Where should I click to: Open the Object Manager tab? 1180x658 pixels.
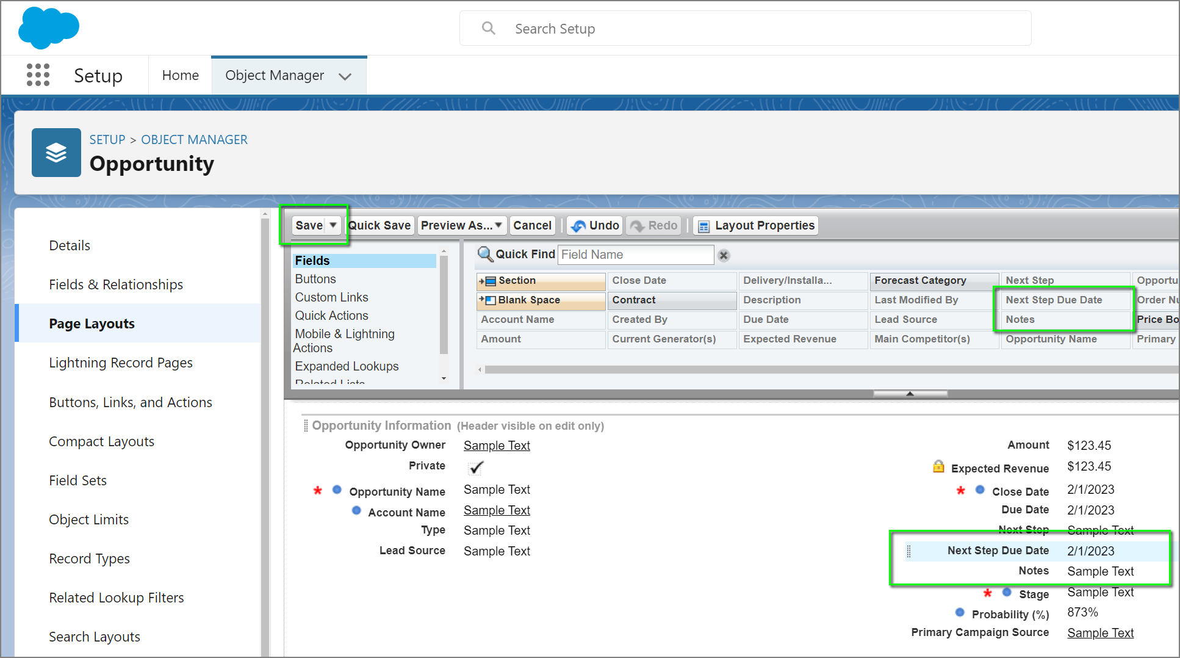coord(275,75)
